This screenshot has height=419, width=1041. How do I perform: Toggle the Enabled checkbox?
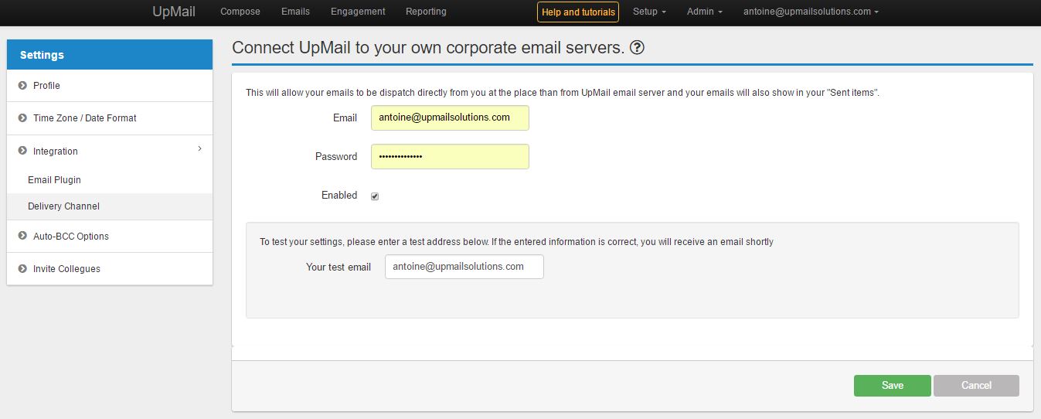pos(375,196)
